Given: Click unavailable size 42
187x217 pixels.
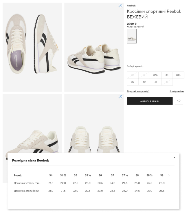Looking at the screenshot, I should [x=167, y=82].
